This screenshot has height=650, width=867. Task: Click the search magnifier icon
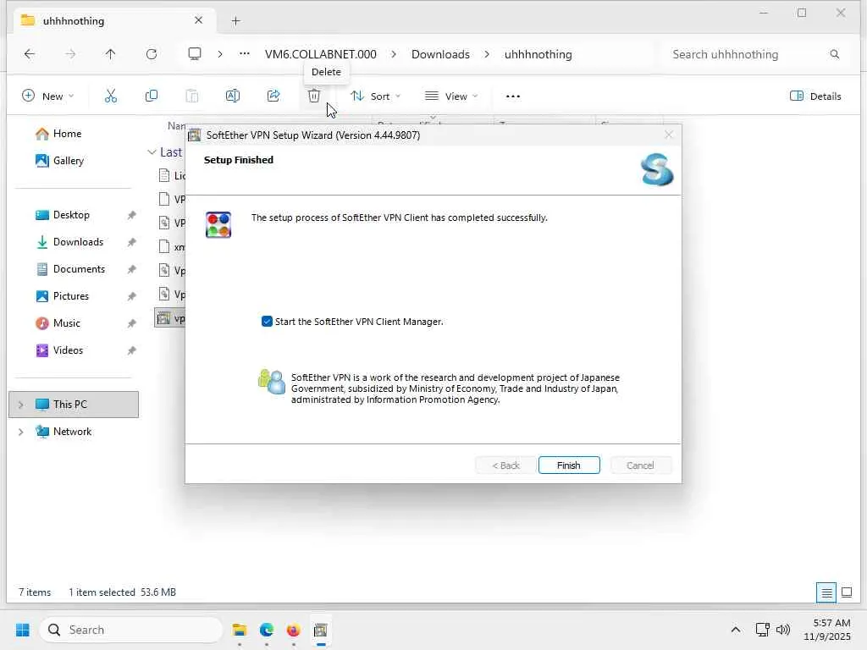(x=834, y=54)
